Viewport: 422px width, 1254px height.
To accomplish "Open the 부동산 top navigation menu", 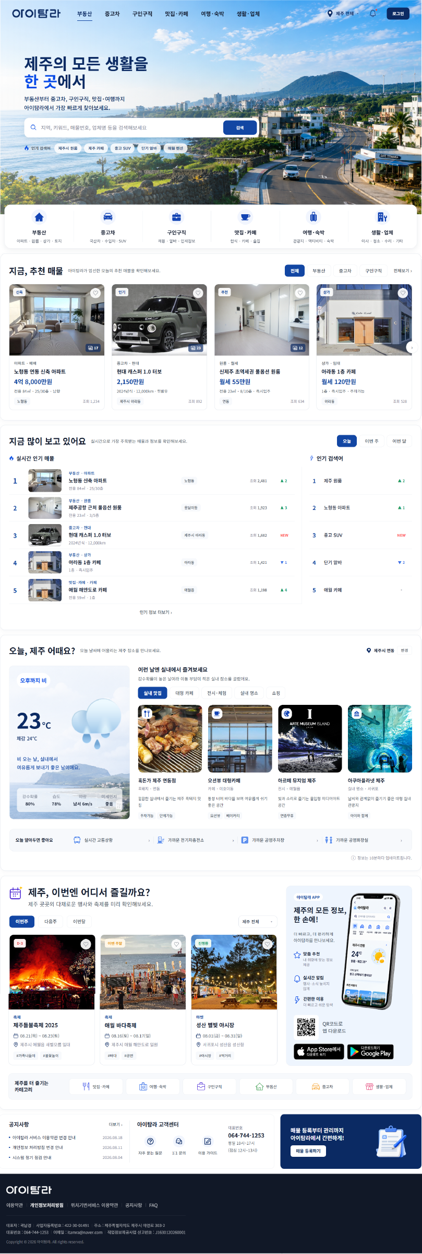I will [85, 14].
